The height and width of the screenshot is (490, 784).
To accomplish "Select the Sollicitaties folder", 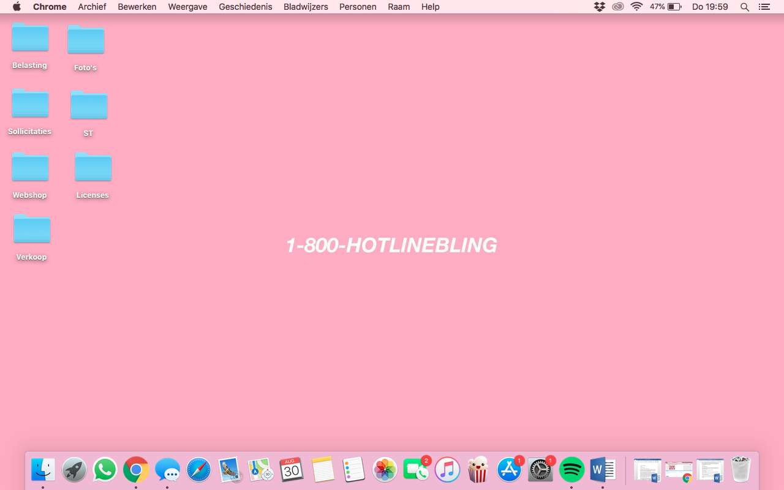I will click(x=30, y=111).
